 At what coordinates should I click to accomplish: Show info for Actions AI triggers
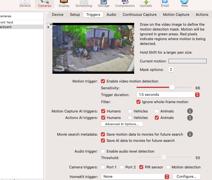click(190, 118)
